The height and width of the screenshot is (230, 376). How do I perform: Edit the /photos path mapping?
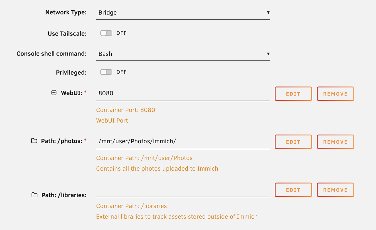click(x=293, y=142)
